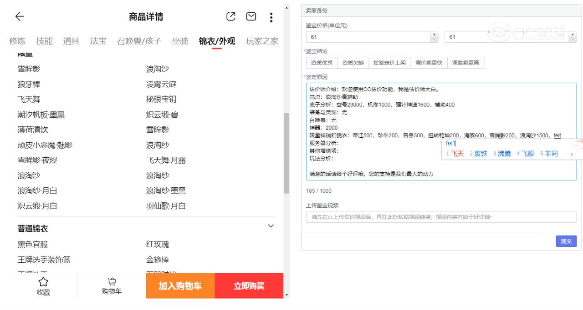The image size is (583, 310).
Task: Open the share icon beside 商品详情 title
Action: pos(230,16)
